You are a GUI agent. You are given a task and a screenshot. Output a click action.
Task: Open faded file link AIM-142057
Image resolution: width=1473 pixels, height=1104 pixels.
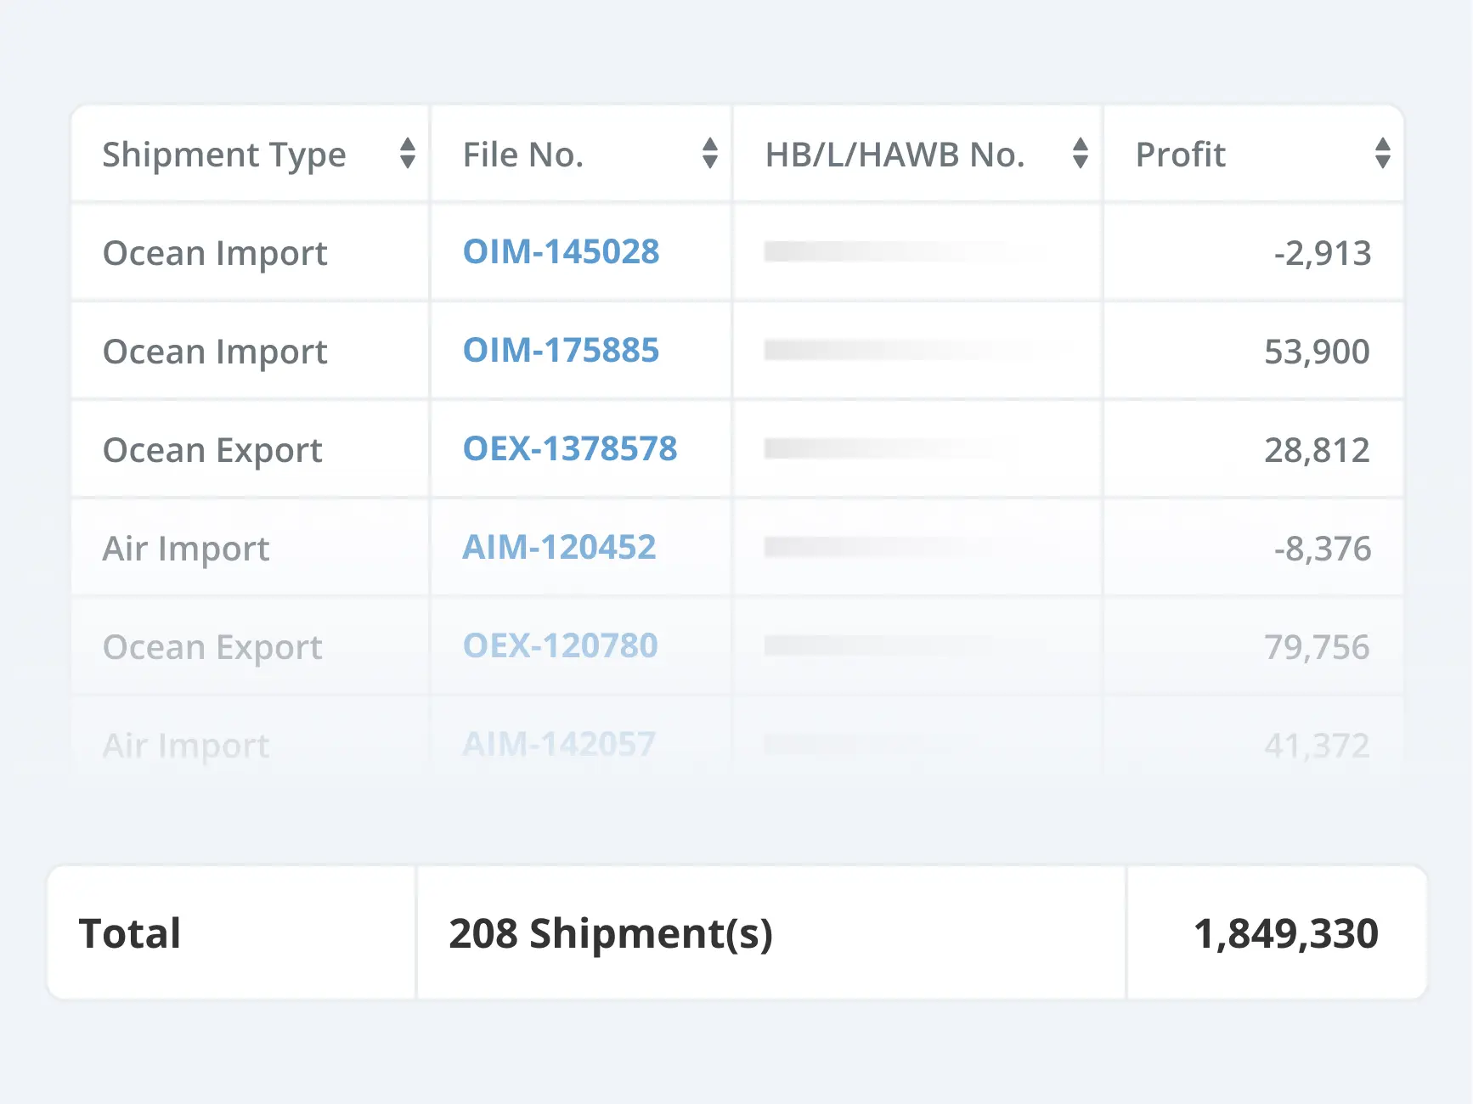pos(559,745)
